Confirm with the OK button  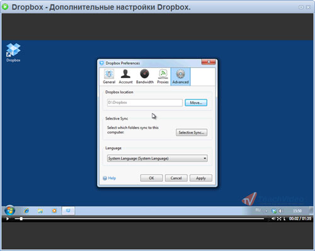[x=151, y=178]
